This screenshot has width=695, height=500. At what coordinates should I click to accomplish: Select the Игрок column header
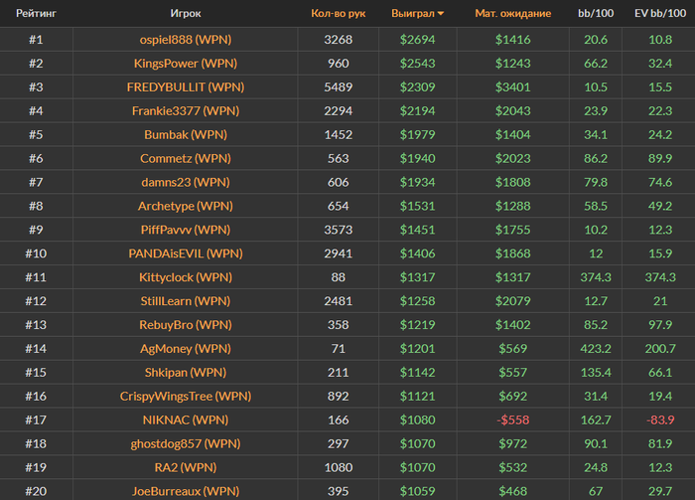[185, 14]
